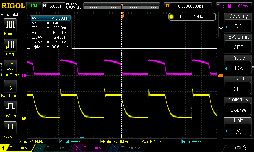This screenshot has height=152, width=254.
Task: Select channel 1 at 5.00 V
Action: [x=17, y=148]
